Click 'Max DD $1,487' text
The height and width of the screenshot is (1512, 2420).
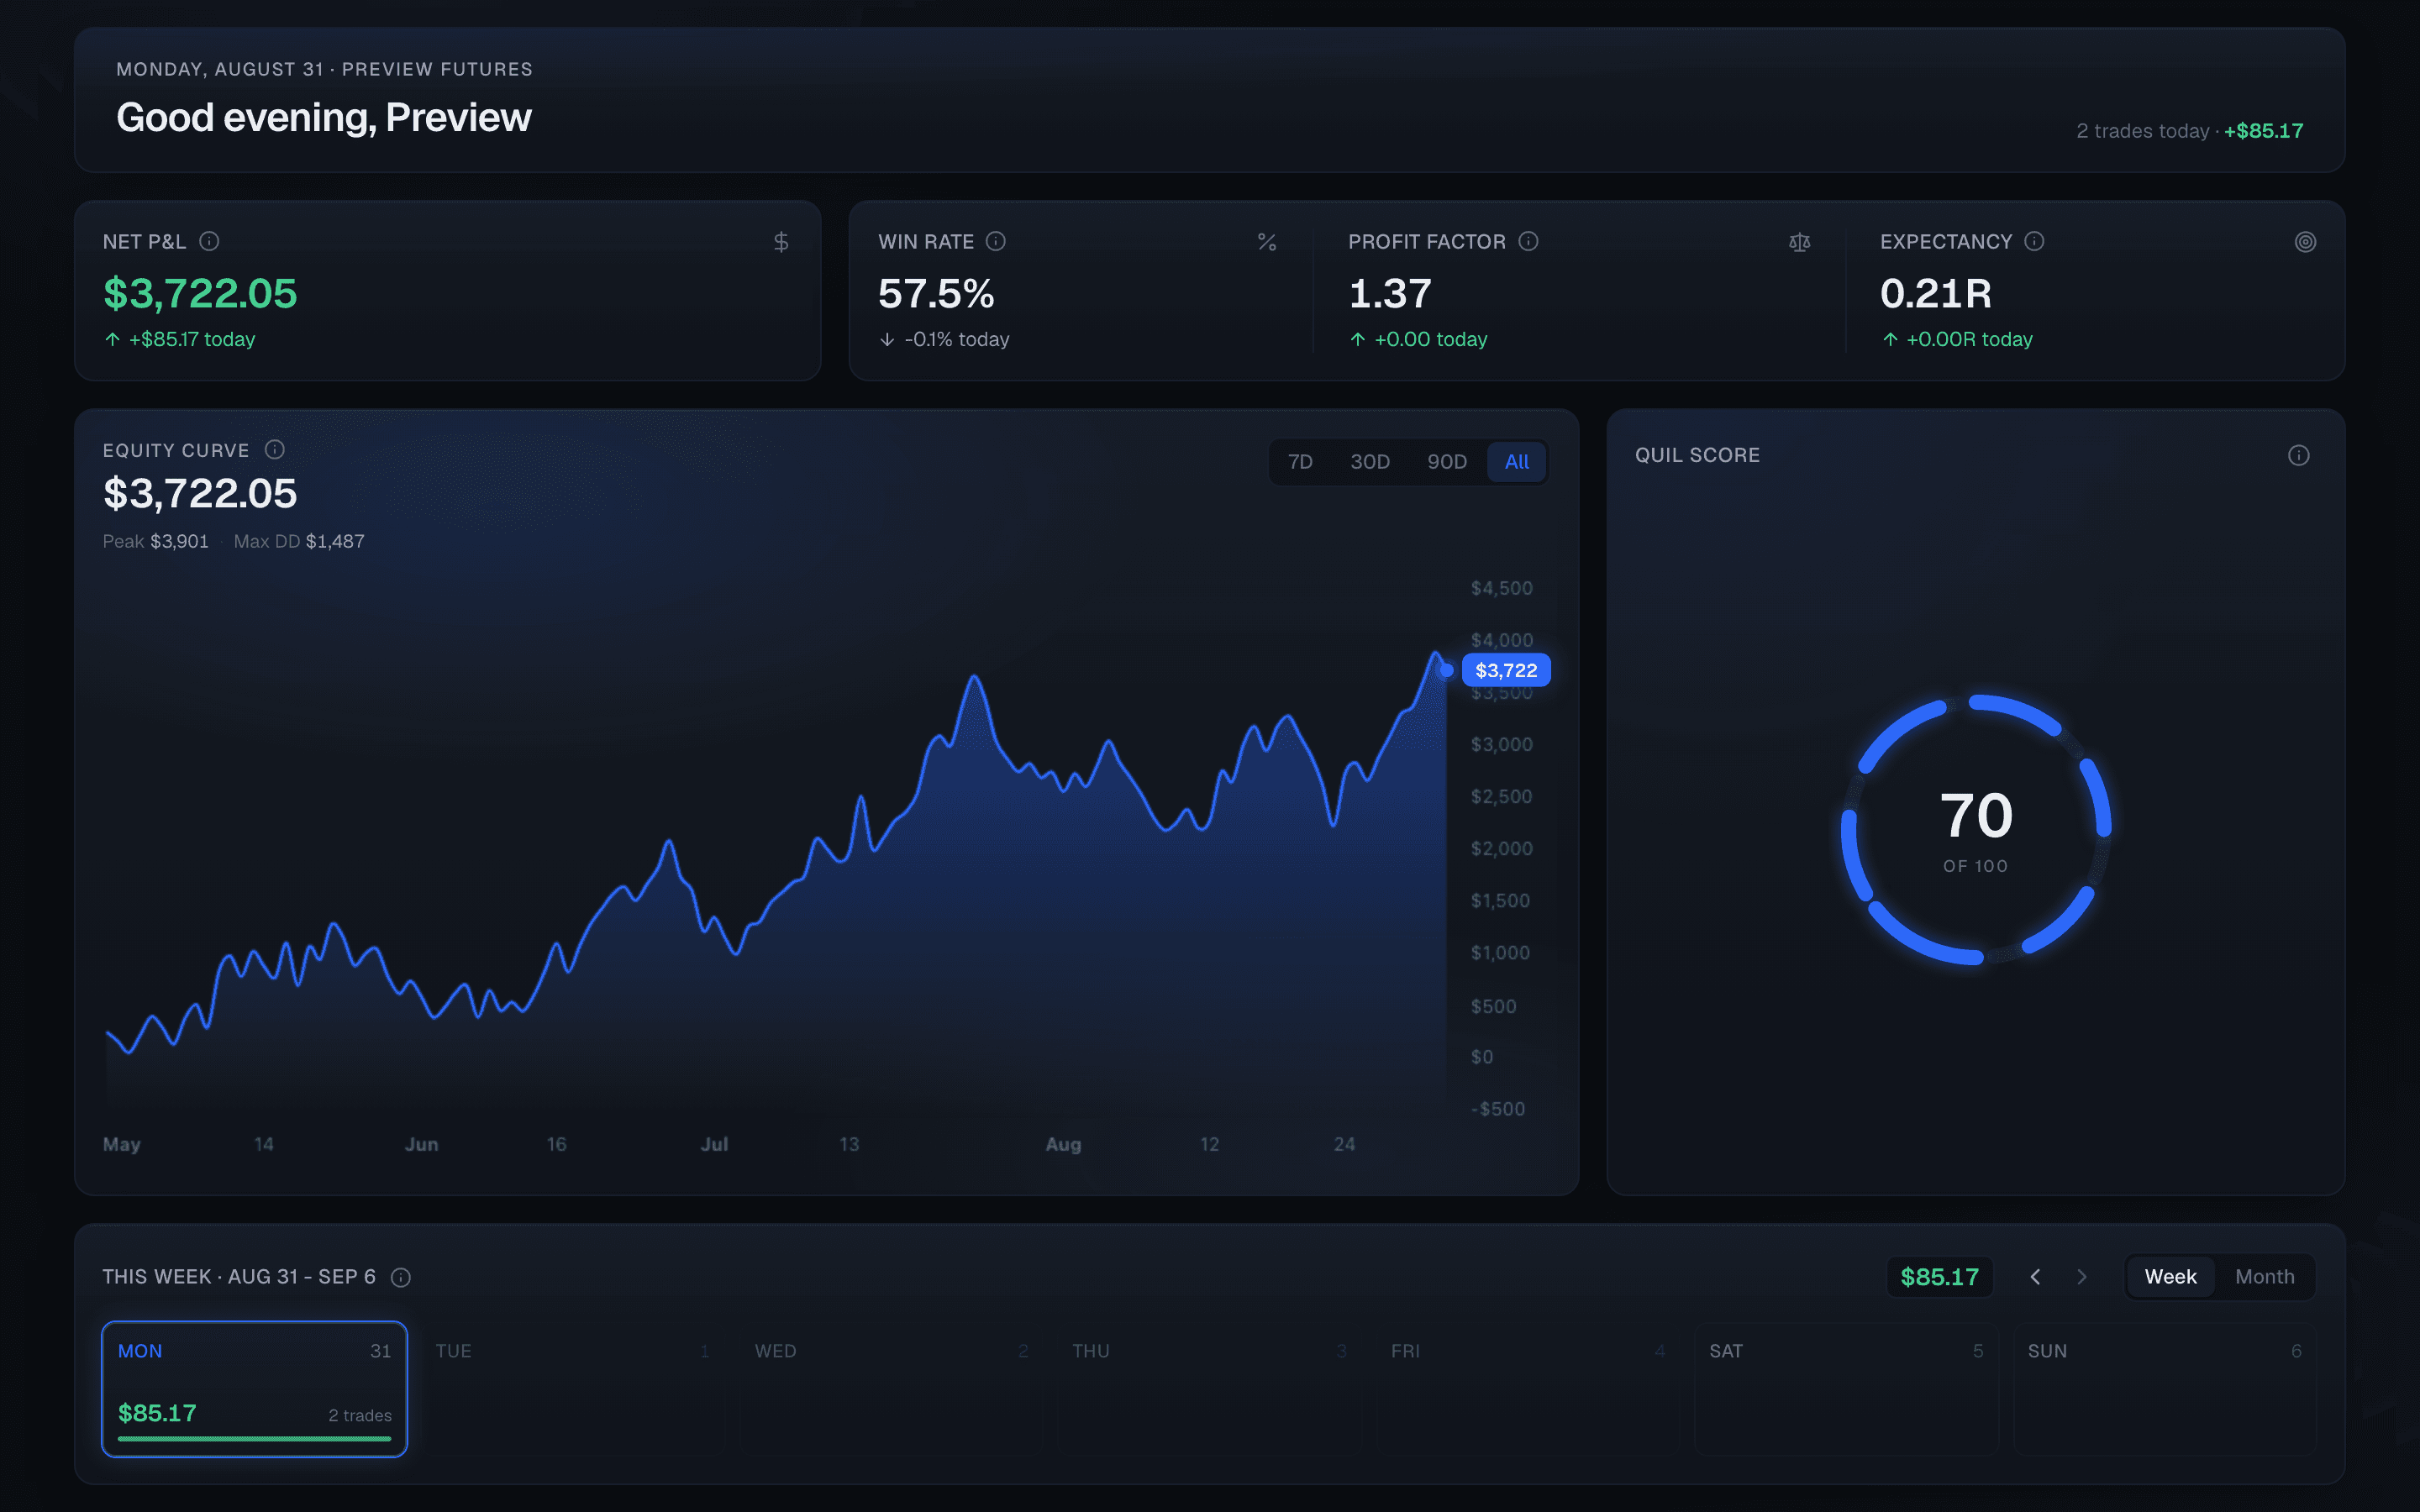tap(299, 541)
